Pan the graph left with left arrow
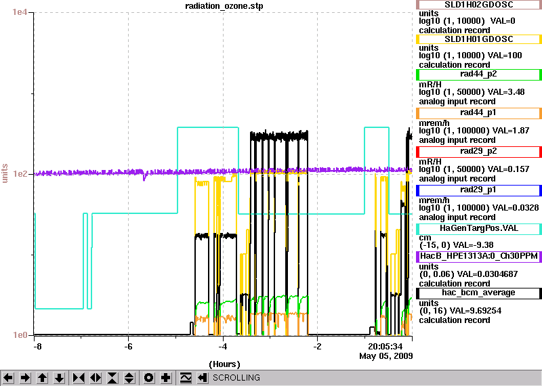The width and height of the screenshot is (542, 386). coord(8,378)
